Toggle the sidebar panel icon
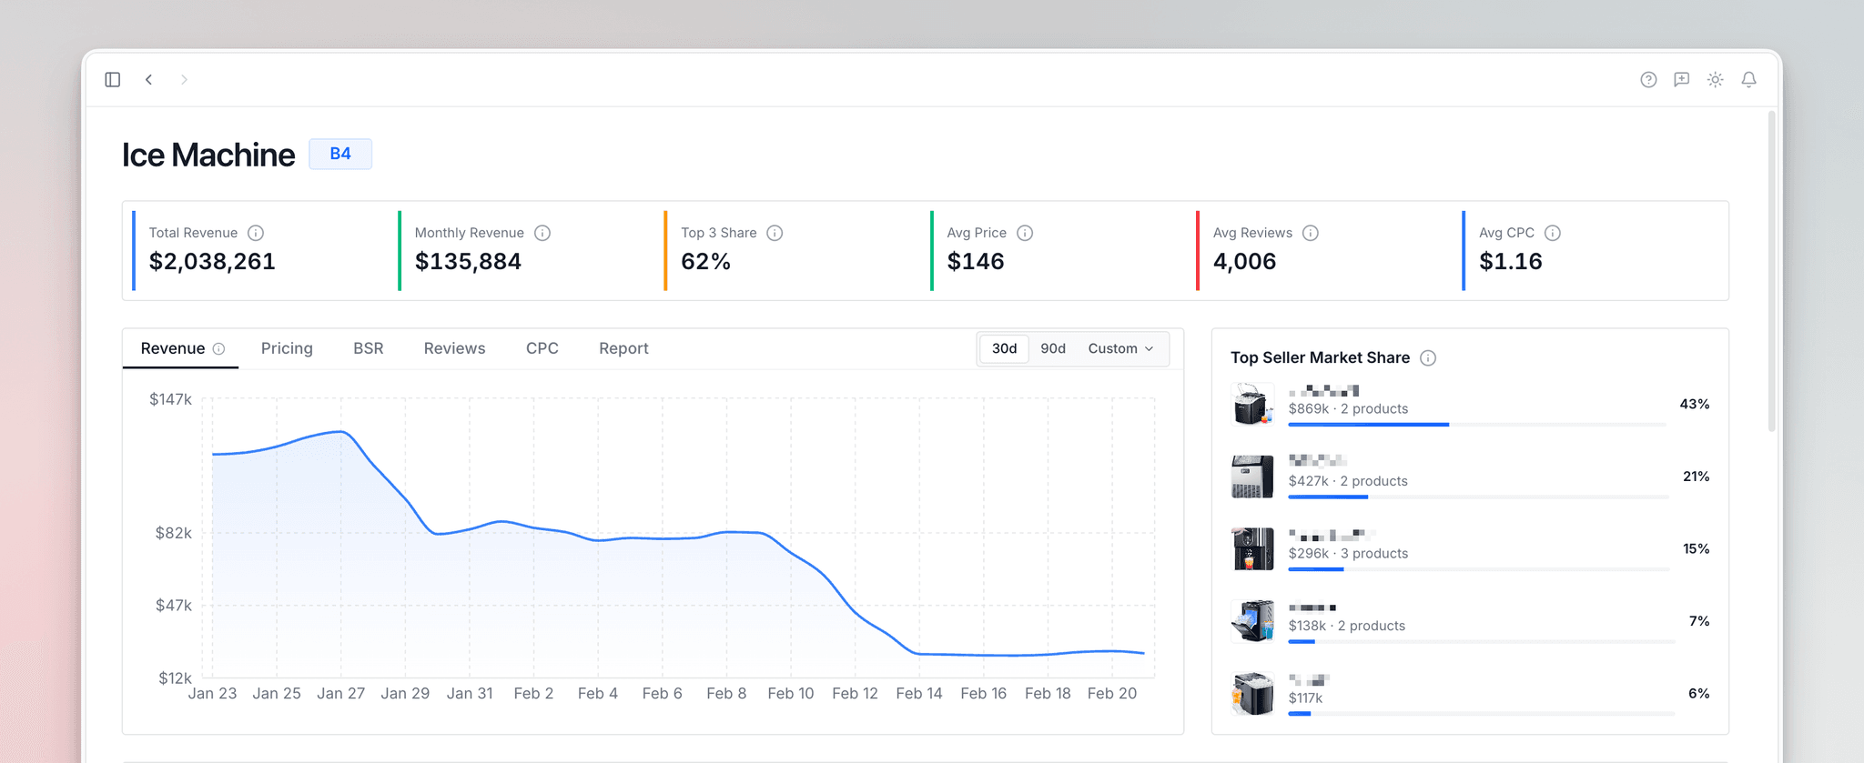 [x=113, y=79]
